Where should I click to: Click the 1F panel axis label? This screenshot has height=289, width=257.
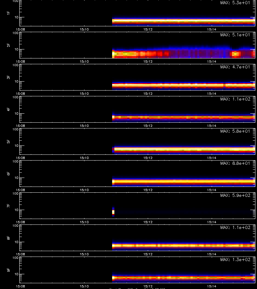[x=8, y=13]
